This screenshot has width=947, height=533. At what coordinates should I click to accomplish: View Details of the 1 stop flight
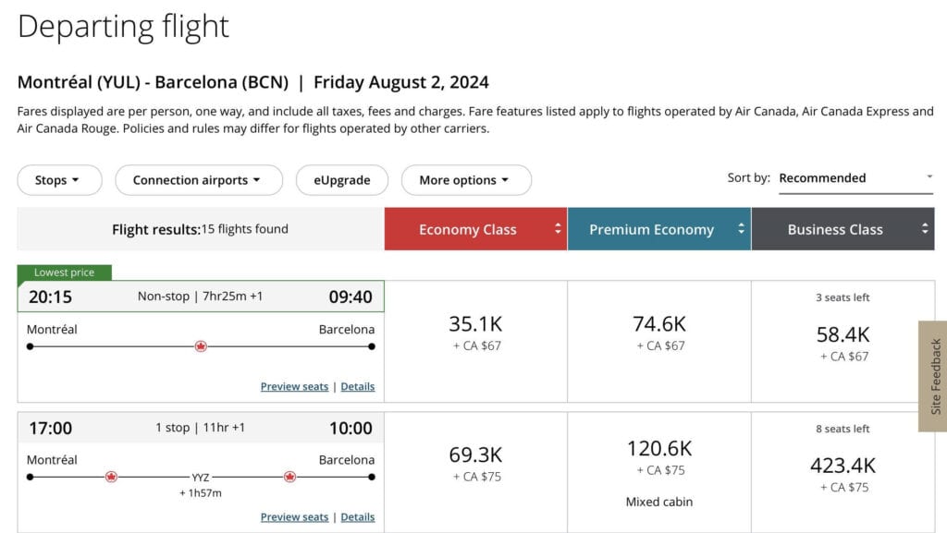click(x=358, y=516)
